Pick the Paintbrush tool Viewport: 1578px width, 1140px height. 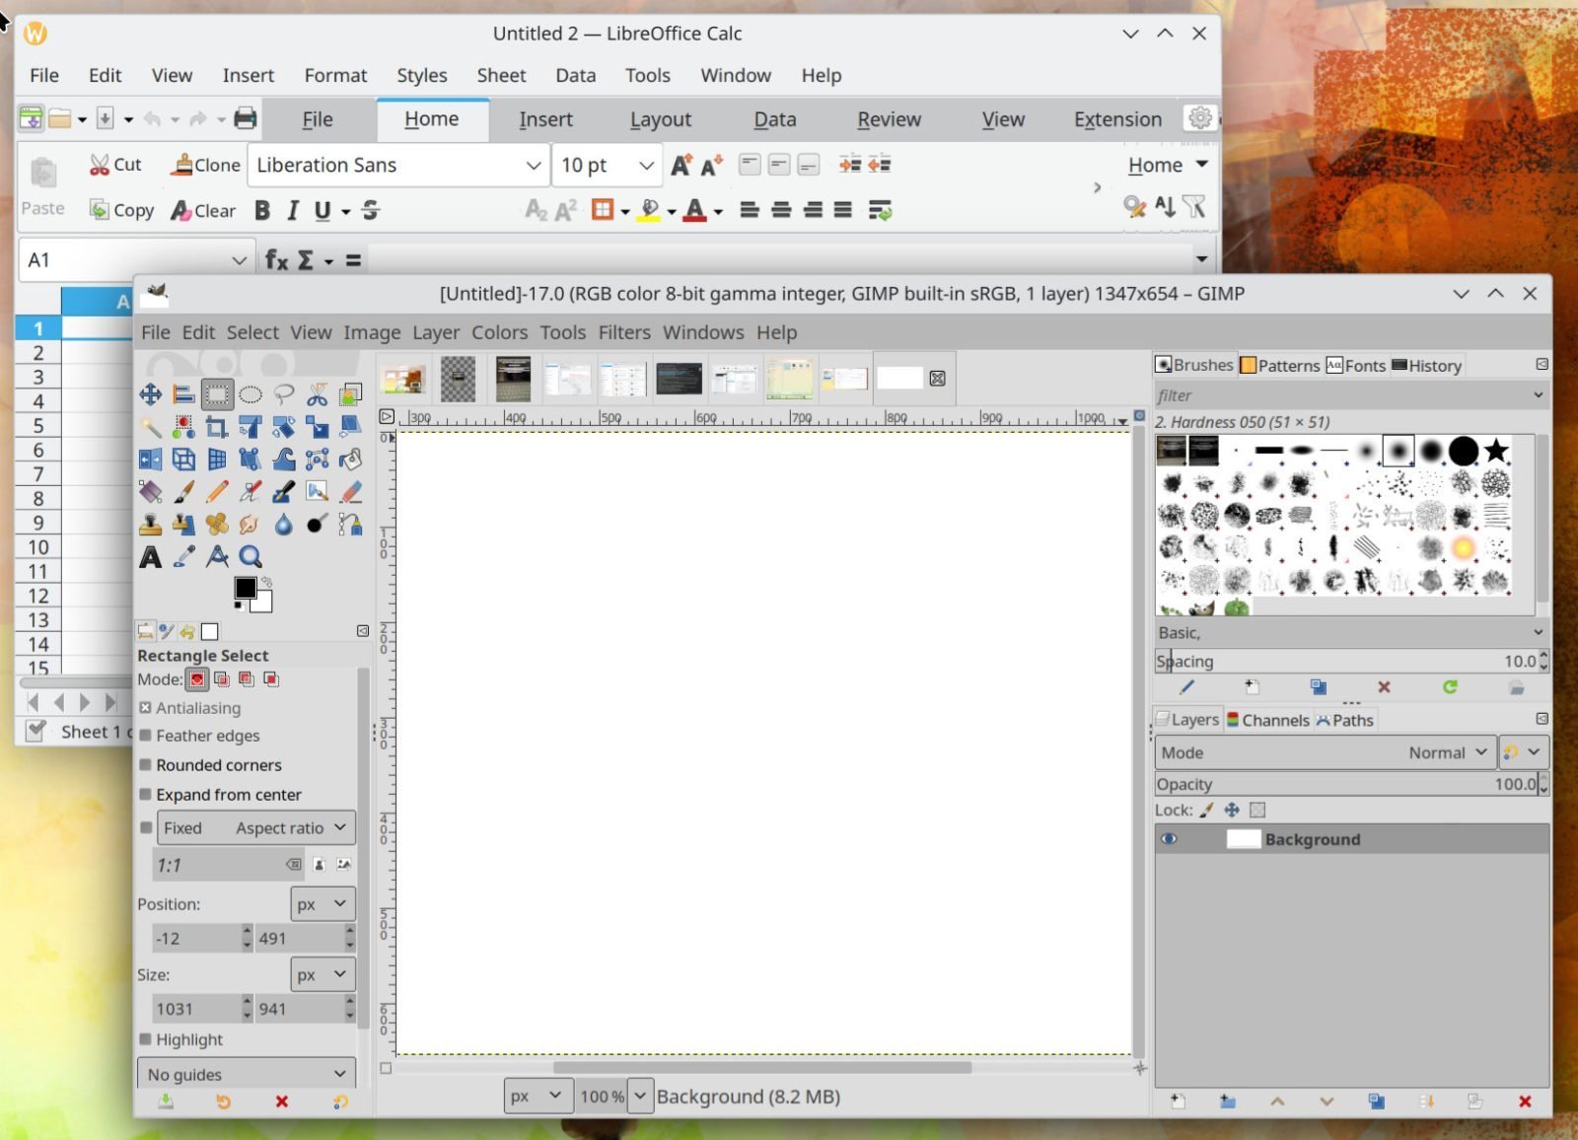tap(183, 491)
